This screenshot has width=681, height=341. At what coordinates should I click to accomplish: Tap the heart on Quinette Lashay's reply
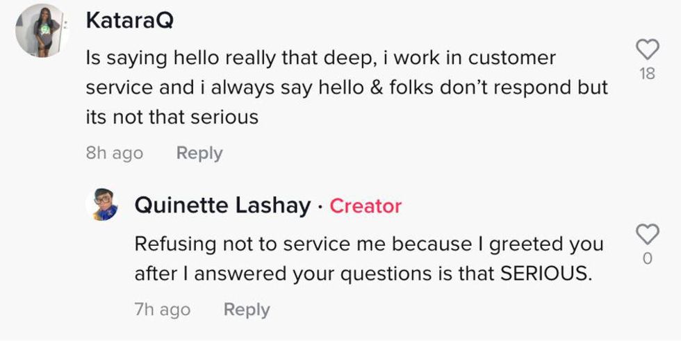click(647, 234)
